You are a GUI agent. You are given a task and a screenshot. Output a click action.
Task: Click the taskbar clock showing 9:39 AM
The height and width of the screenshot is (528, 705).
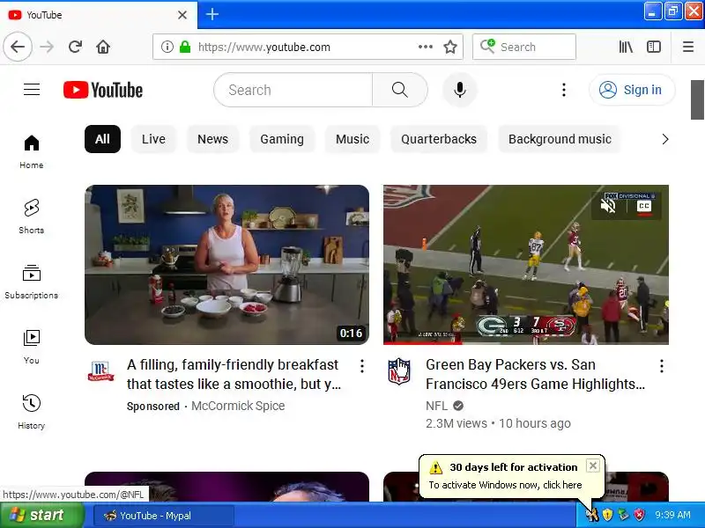click(672, 515)
